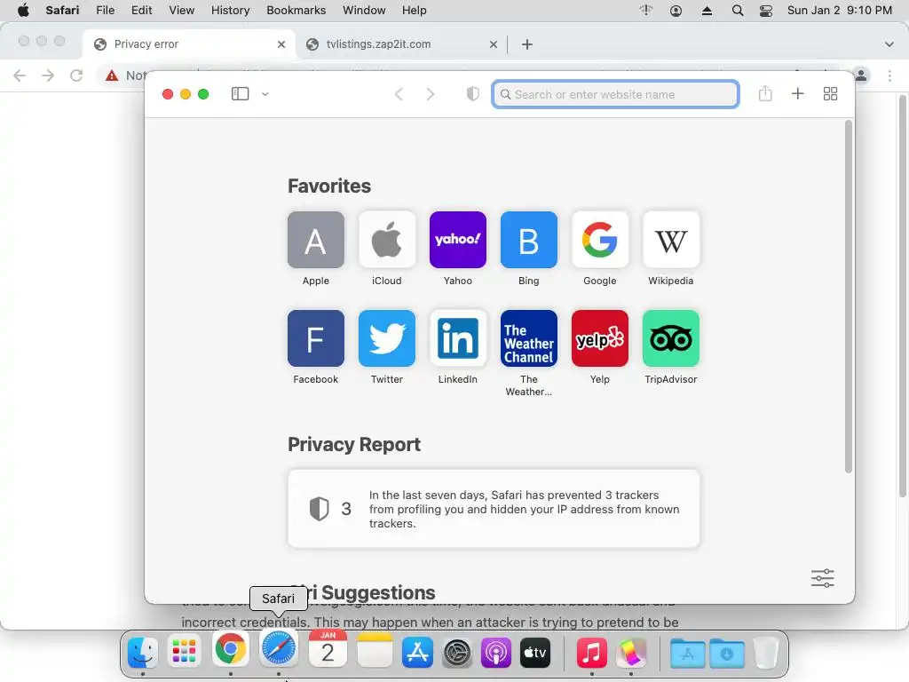Open the Apple favorite tile
This screenshot has height=682, width=909.
tap(315, 240)
